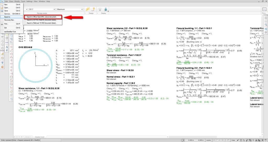Select the text 'A' tool in left toolbar

point(7,47)
